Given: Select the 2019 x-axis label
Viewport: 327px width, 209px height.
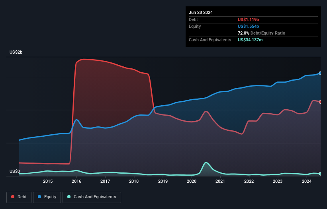Looking at the screenshot, I should 163,181.
